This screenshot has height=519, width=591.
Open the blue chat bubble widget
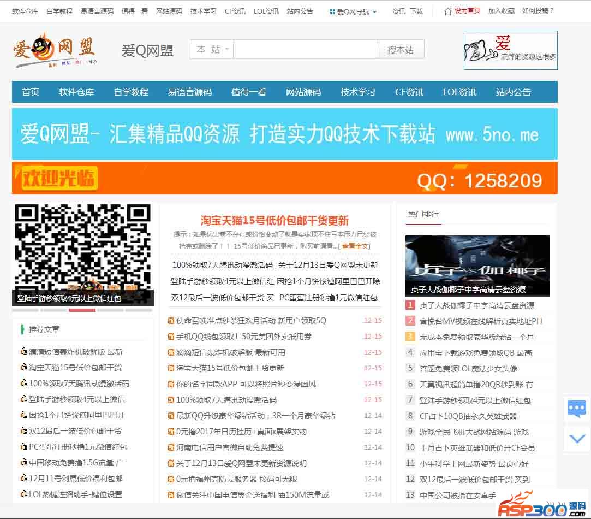tap(577, 409)
